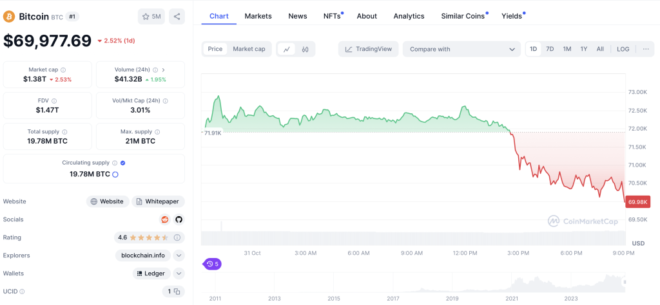Click the purple history events badge
This screenshot has height=305, width=660.
(213, 264)
